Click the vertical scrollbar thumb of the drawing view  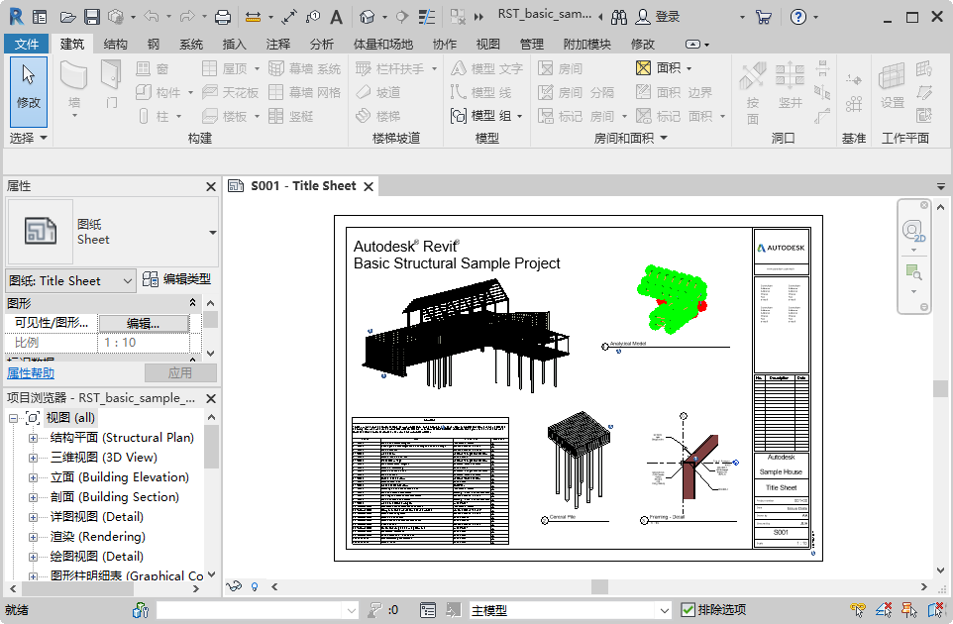click(940, 388)
